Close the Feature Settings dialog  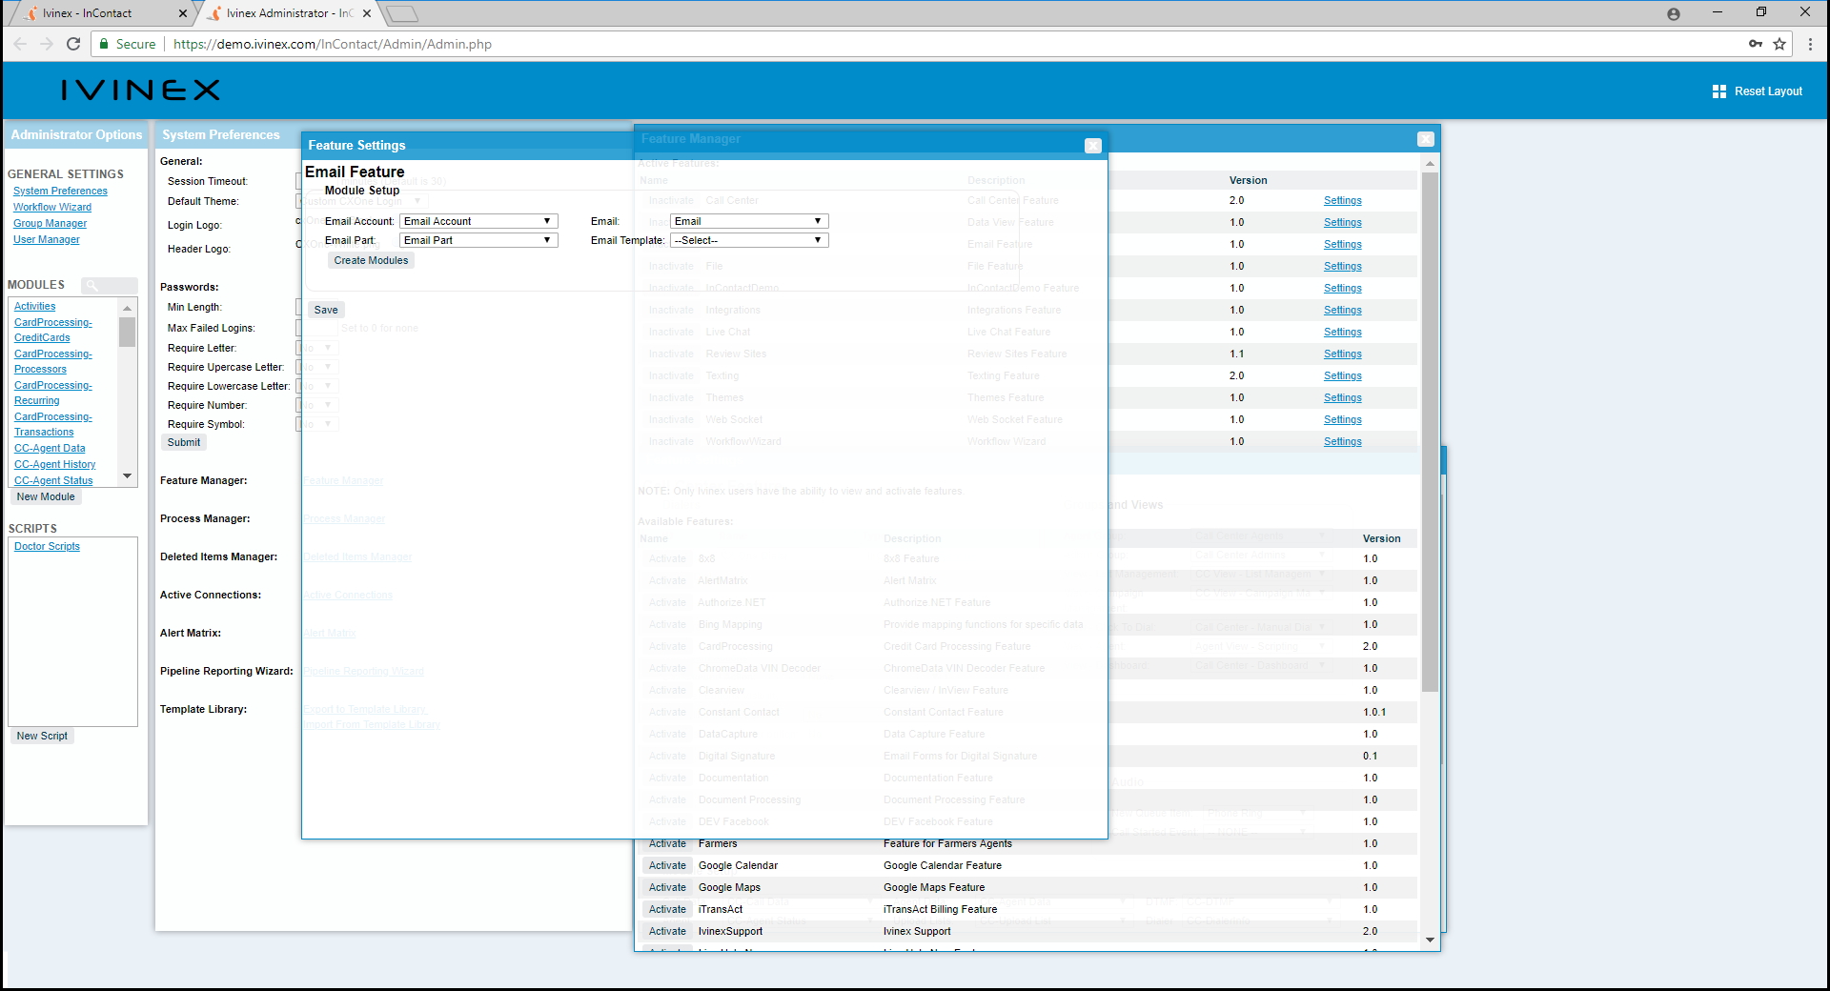tap(1093, 146)
